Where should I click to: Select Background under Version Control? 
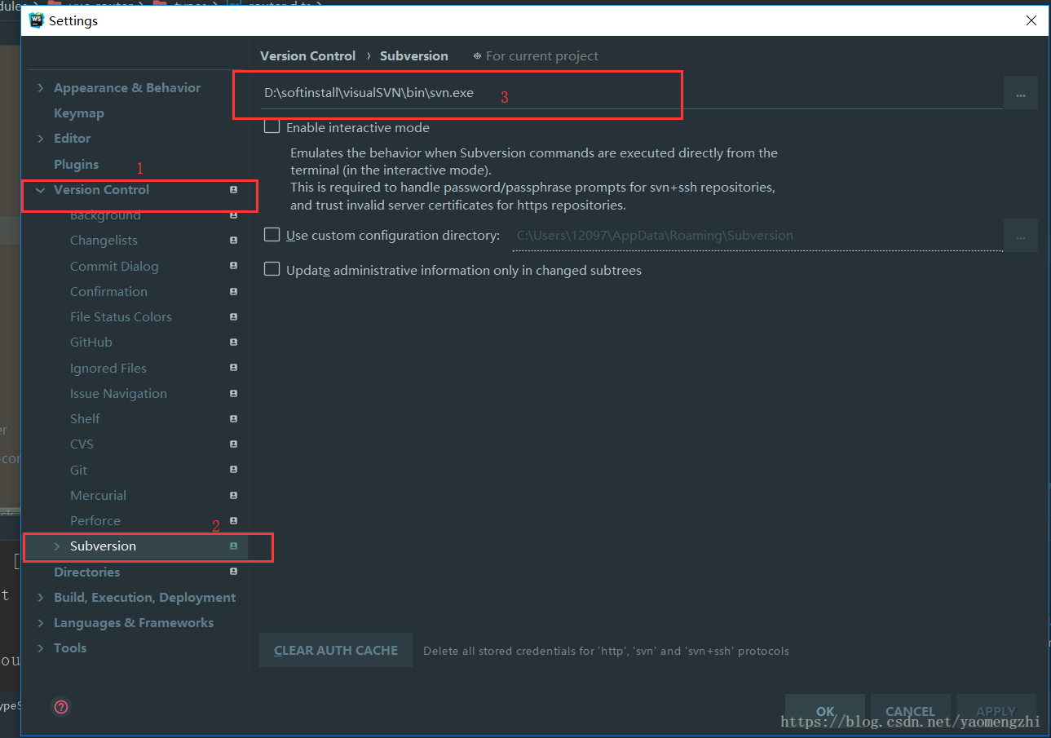click(x=105, y=215)
